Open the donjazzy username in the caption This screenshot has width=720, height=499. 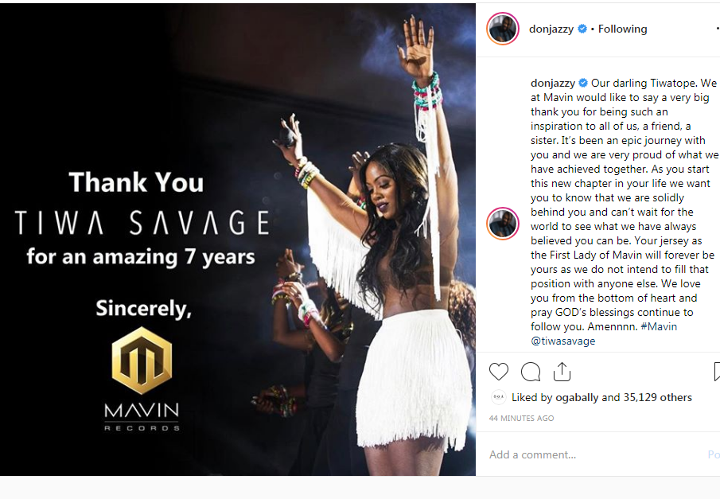[553, 83]
